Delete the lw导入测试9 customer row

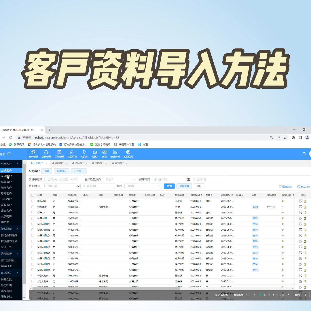(x=305, y=224)
